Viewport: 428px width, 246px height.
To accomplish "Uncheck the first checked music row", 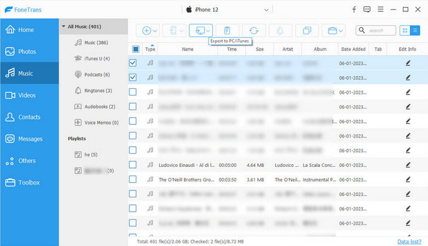I will pos(133,63).
